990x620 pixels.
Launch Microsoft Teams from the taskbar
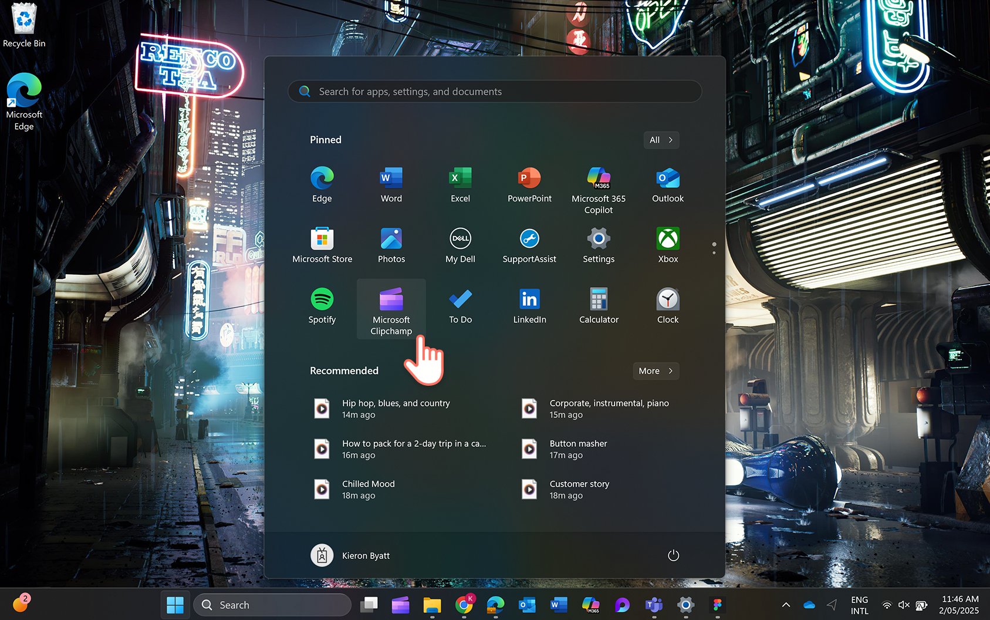(653, 605)
